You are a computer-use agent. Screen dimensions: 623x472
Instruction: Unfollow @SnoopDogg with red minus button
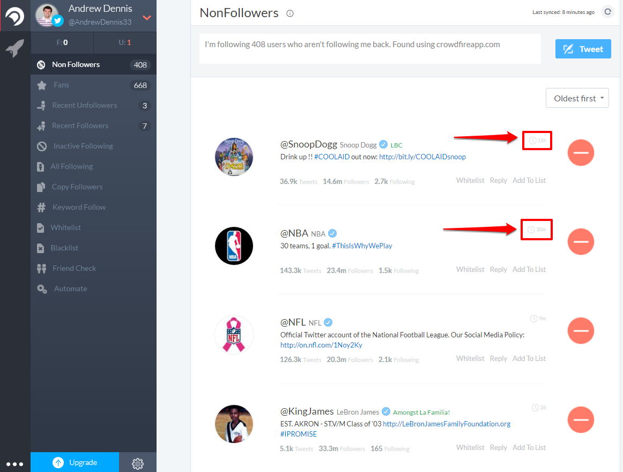(581, 153)
